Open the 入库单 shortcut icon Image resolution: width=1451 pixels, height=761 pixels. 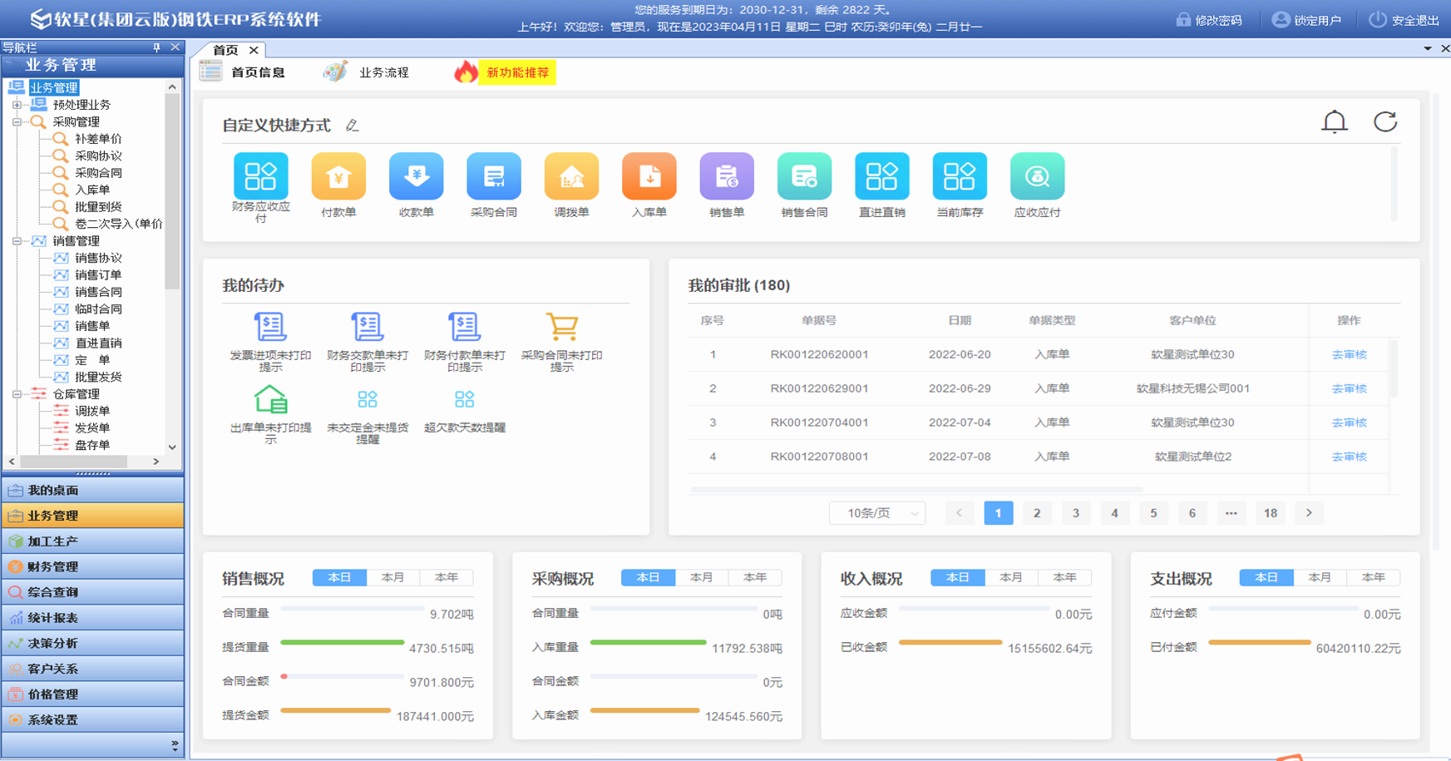pyautogui.click(x=649, y=176)
